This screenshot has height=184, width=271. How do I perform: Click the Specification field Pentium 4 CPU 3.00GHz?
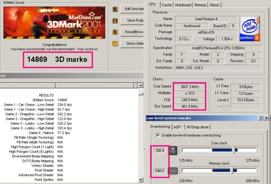coord(218,48)
